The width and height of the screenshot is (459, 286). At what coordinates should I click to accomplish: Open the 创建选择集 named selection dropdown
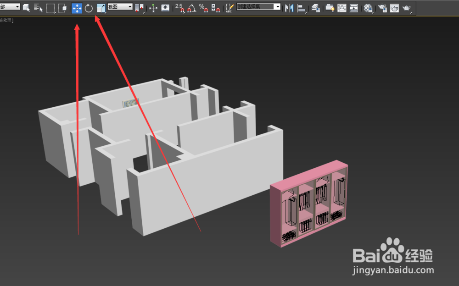click(x=258, y=6)
